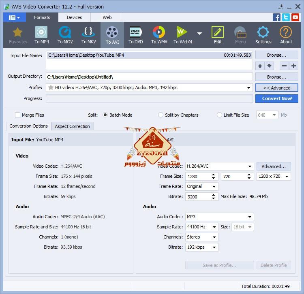
Task: Open the Edit tool
Action: click(x=218, y=35)
